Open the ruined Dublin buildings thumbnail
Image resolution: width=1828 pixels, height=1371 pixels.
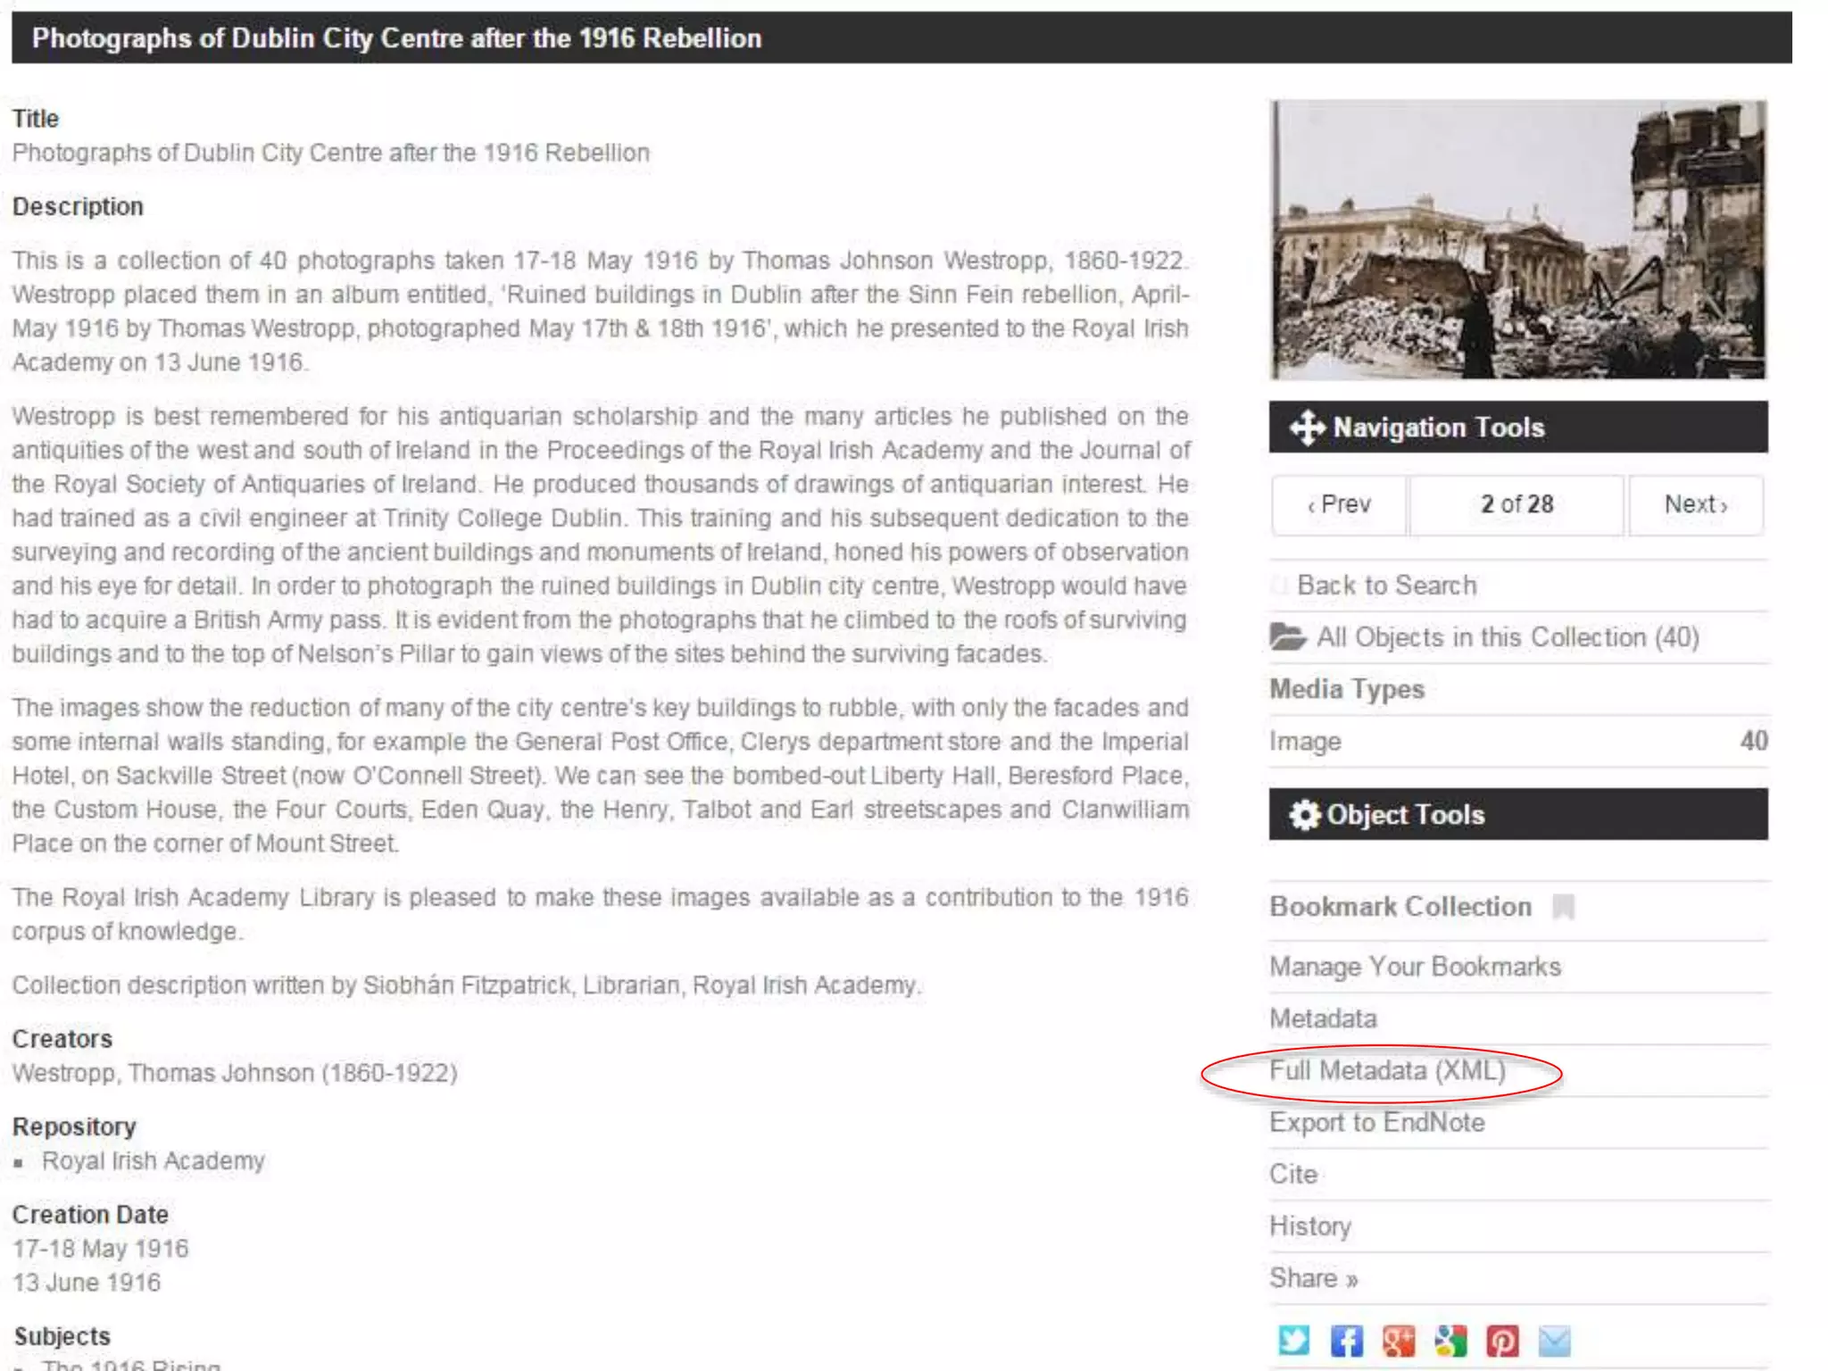pos(1517,239)
